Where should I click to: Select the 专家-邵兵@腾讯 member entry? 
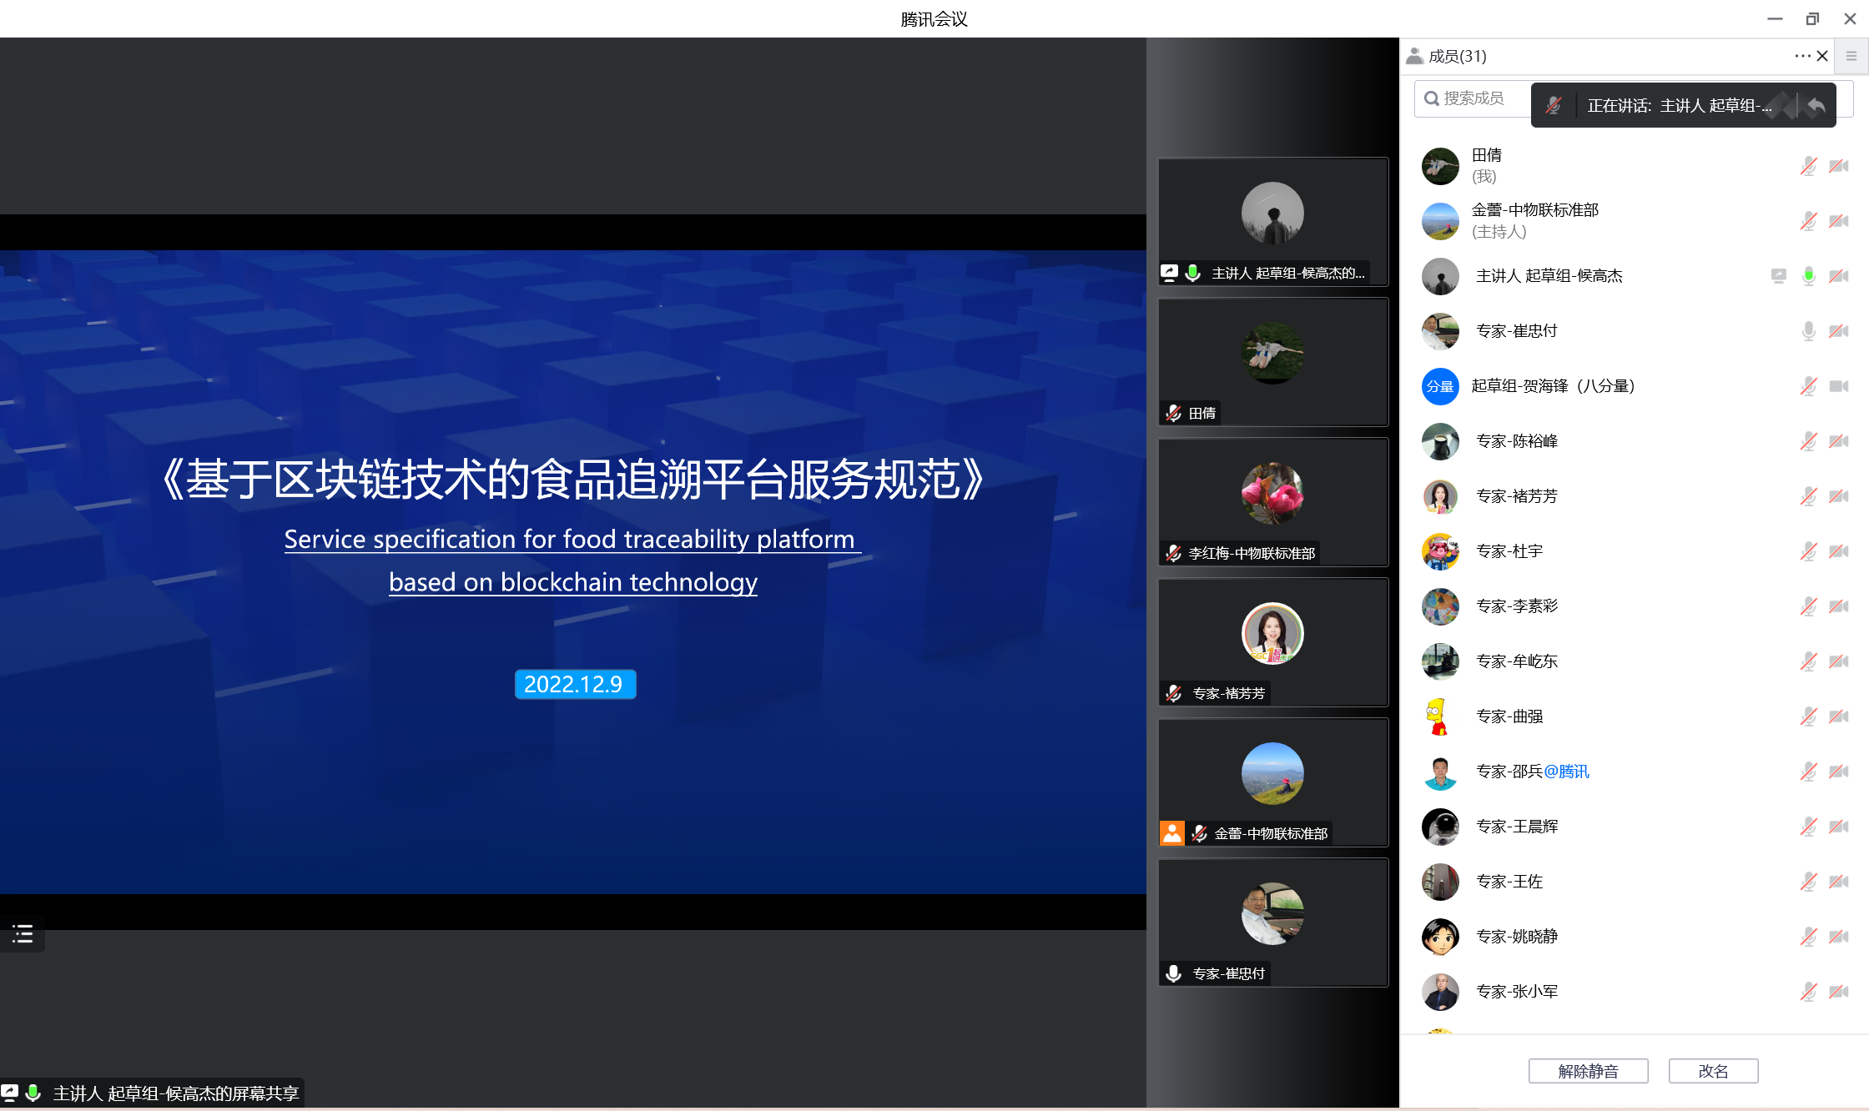1532,772
